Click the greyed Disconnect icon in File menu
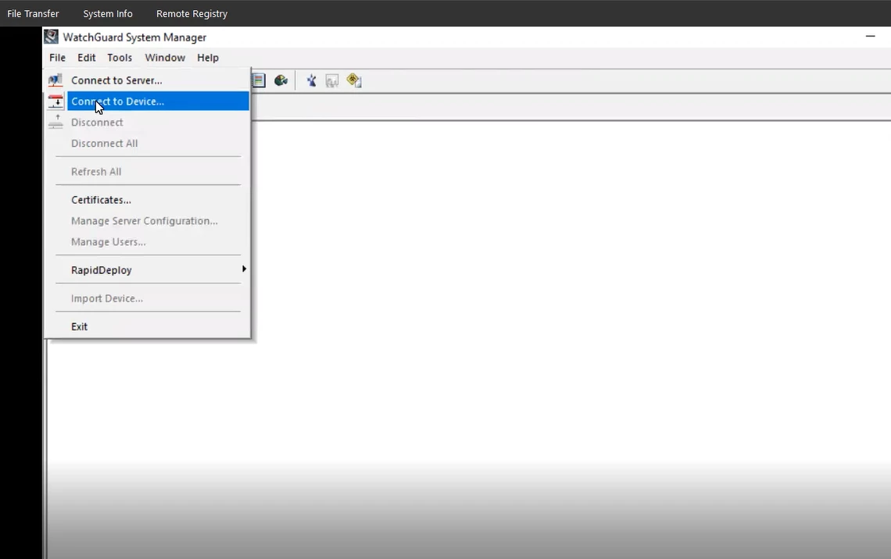Screen dimensions: 891x559 point(55,122)
